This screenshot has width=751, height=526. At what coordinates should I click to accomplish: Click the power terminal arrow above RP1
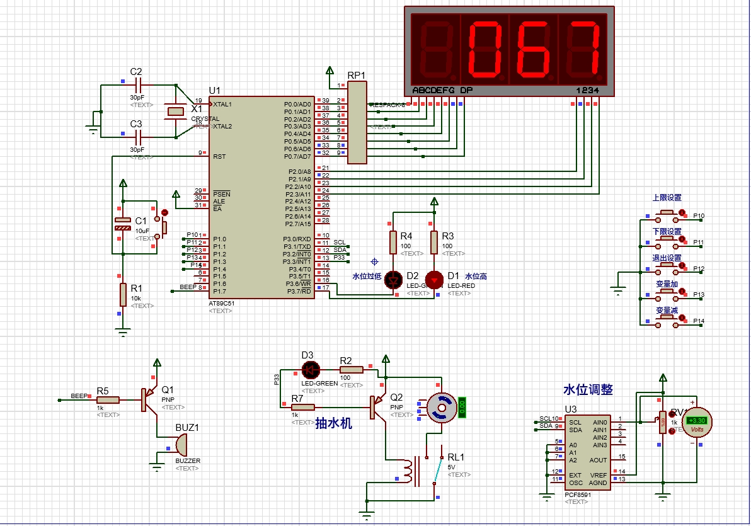click(x=330, y=71)
